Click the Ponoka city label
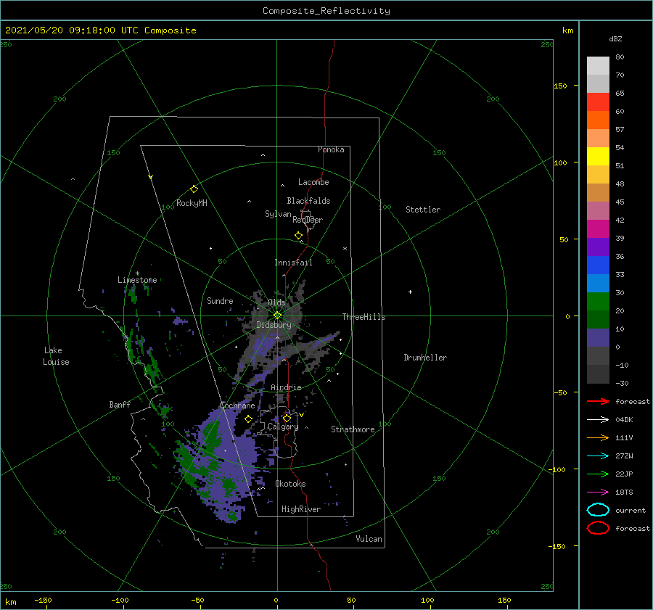Viewport: 653px width, 610px height. point(331,149)
